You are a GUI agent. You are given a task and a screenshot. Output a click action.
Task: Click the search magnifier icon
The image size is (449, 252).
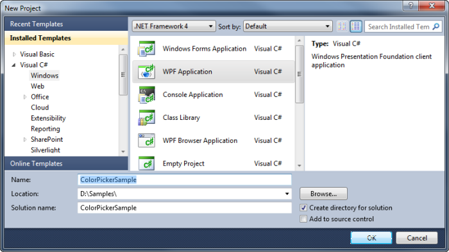point(436,27)
